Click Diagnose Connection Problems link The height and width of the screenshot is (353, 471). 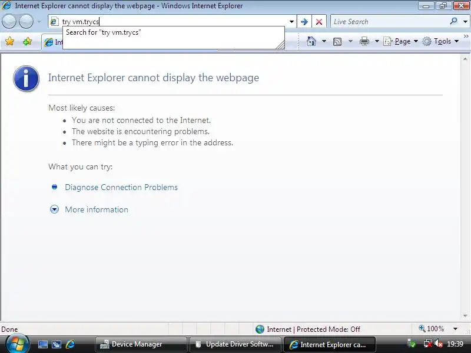pos(121,187)
